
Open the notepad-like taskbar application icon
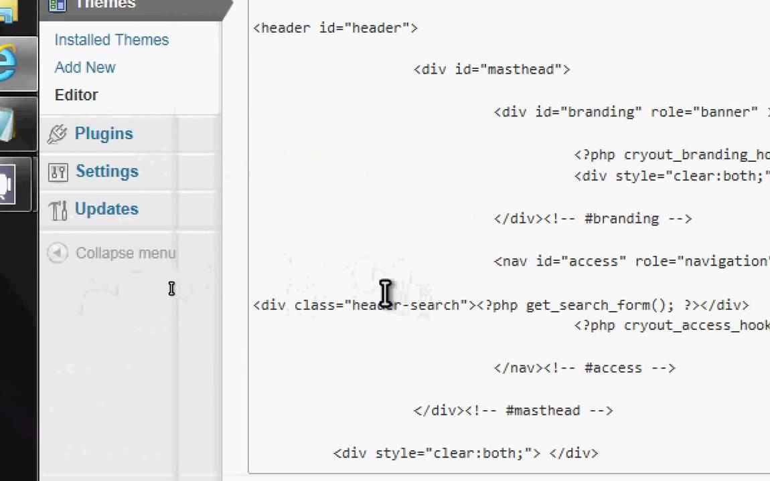(x=7, y=124)
